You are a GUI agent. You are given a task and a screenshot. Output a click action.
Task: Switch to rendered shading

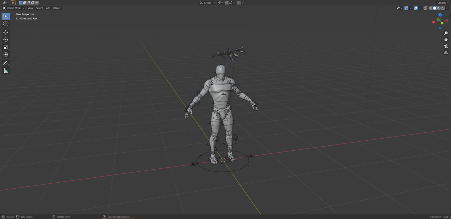click(x=443, y=8)
